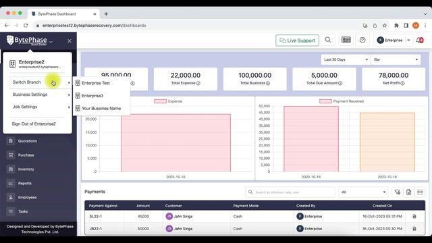The image size is (432, 243).
Task: Click the Payments export file icon
Action: (x=408, y=192)
